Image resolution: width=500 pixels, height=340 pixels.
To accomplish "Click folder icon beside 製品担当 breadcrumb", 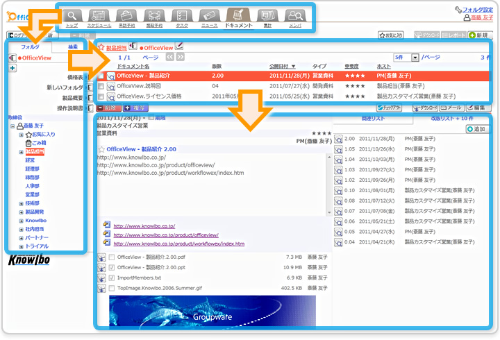I will (133, 46).
